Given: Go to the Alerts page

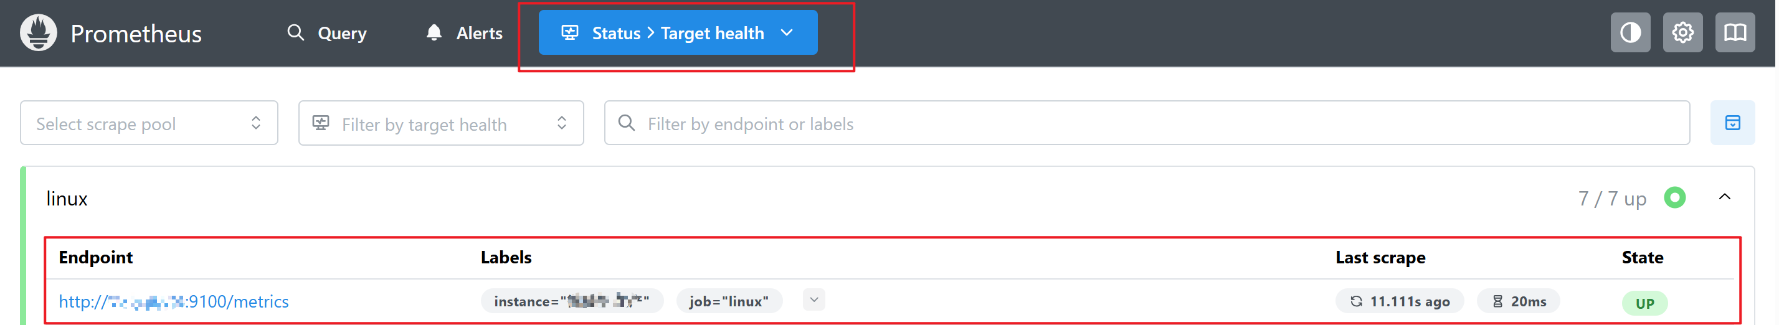Looking at the screenshot, I should click(464, 32).
